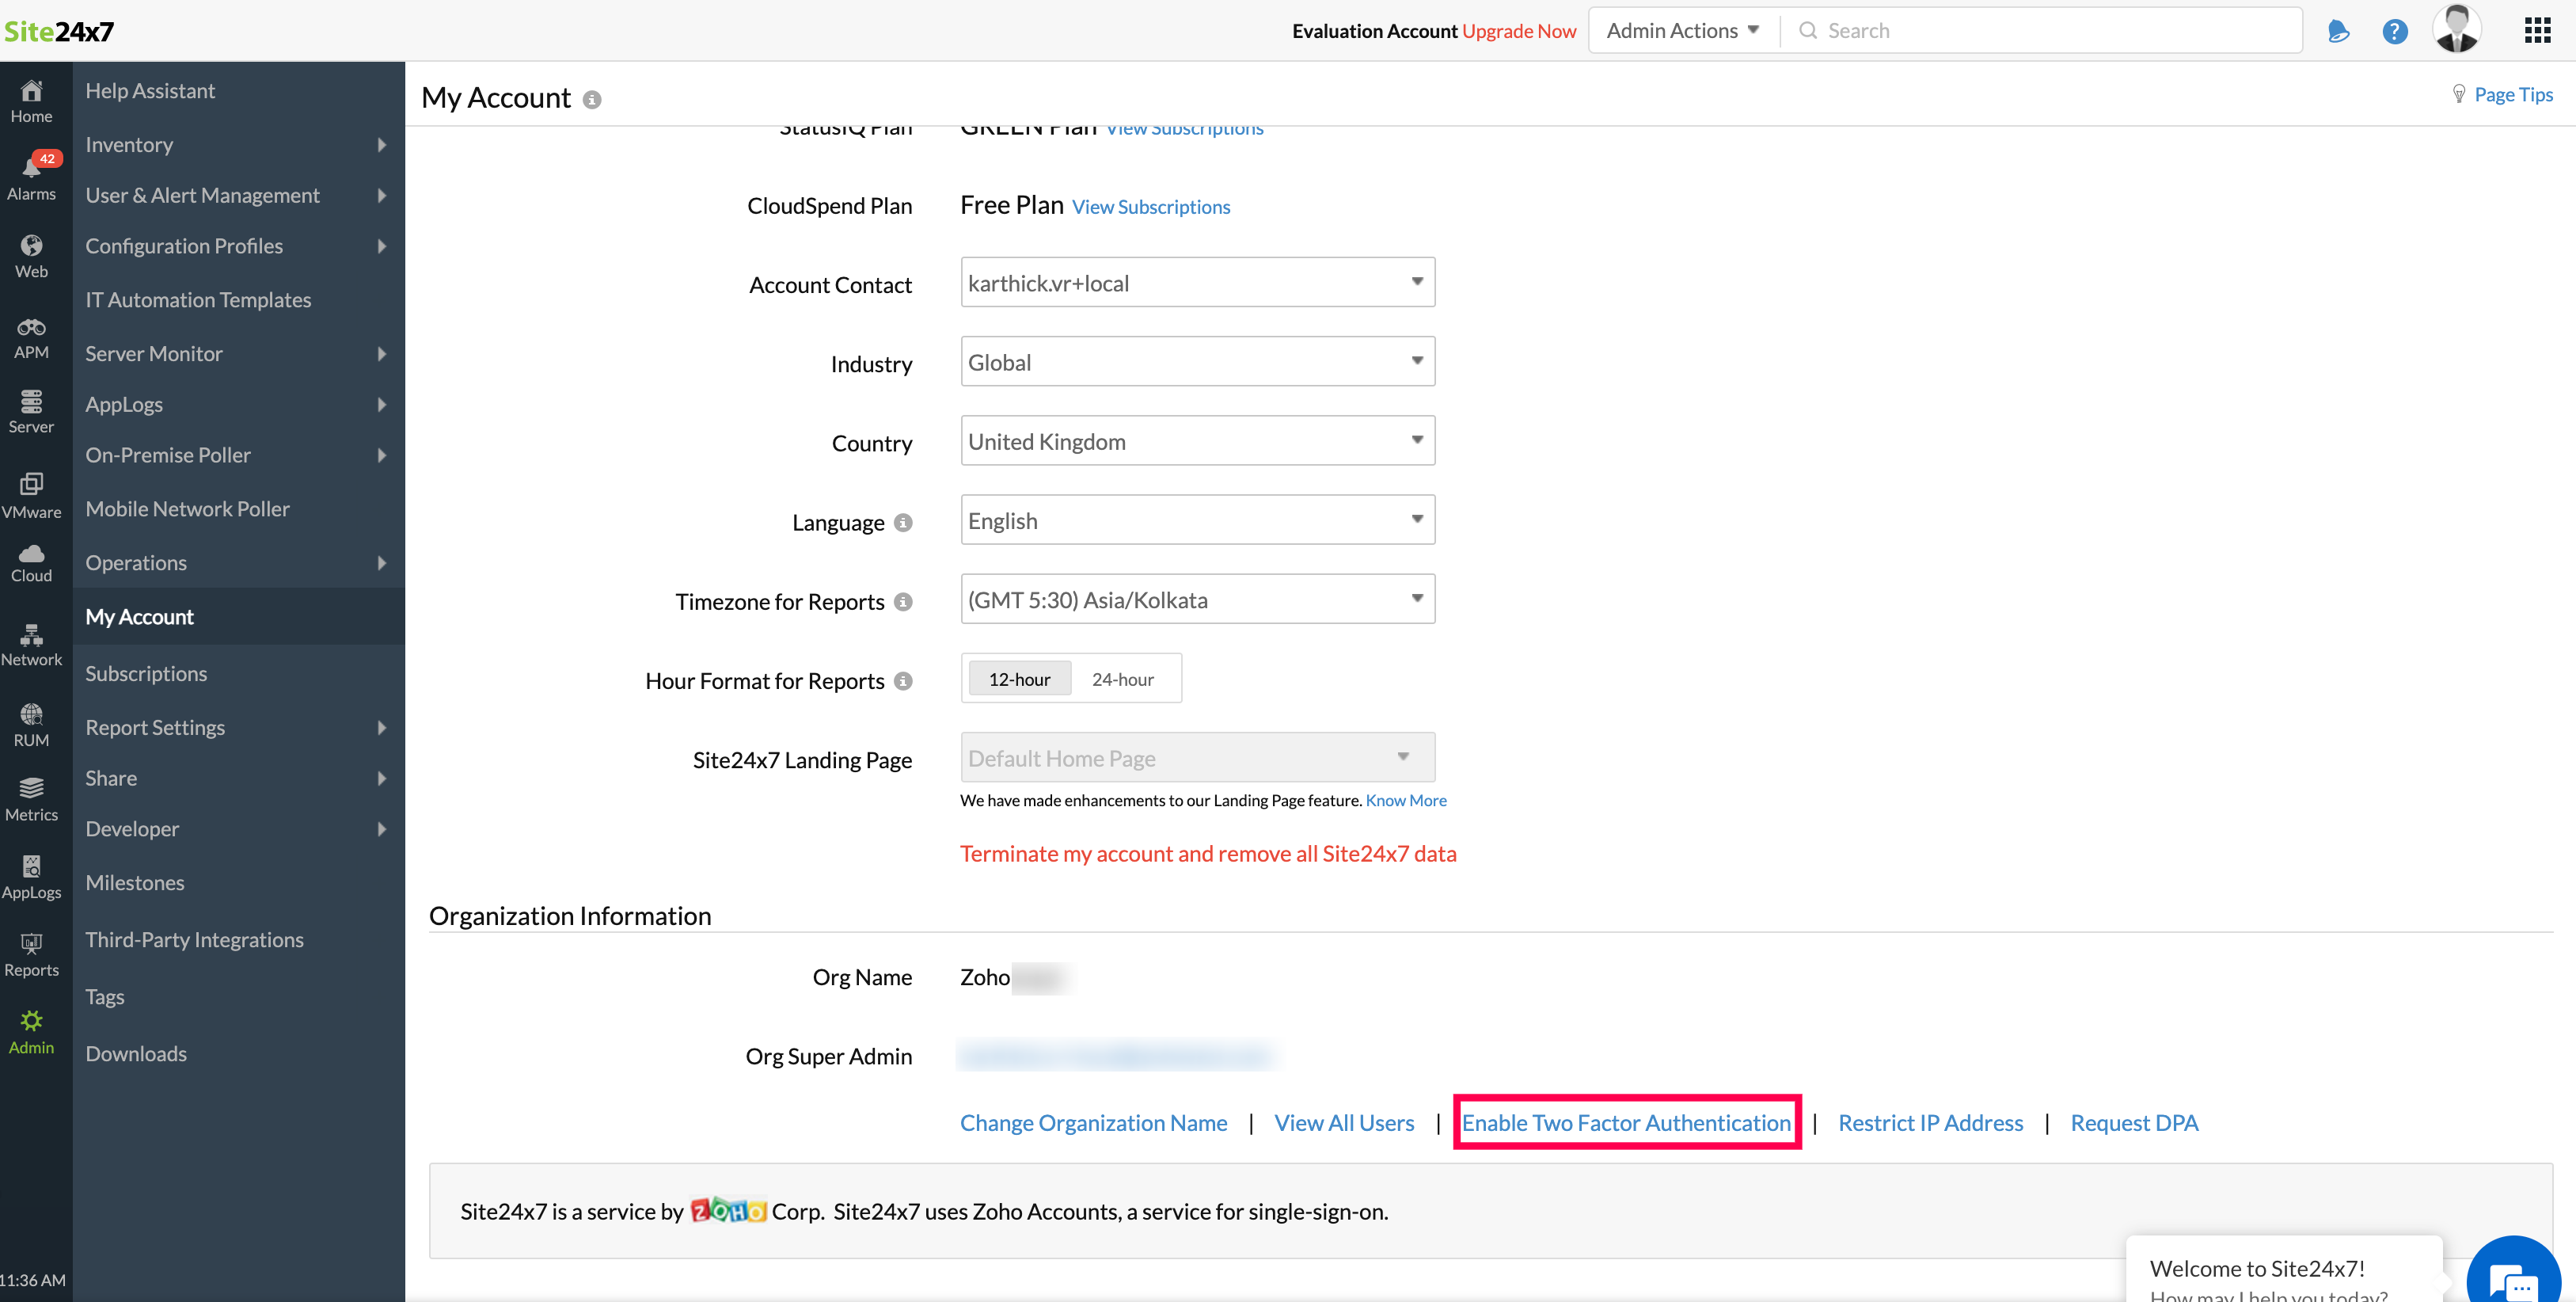
Task: Open Timezone for Reports dropdown
Action: 1197,600
